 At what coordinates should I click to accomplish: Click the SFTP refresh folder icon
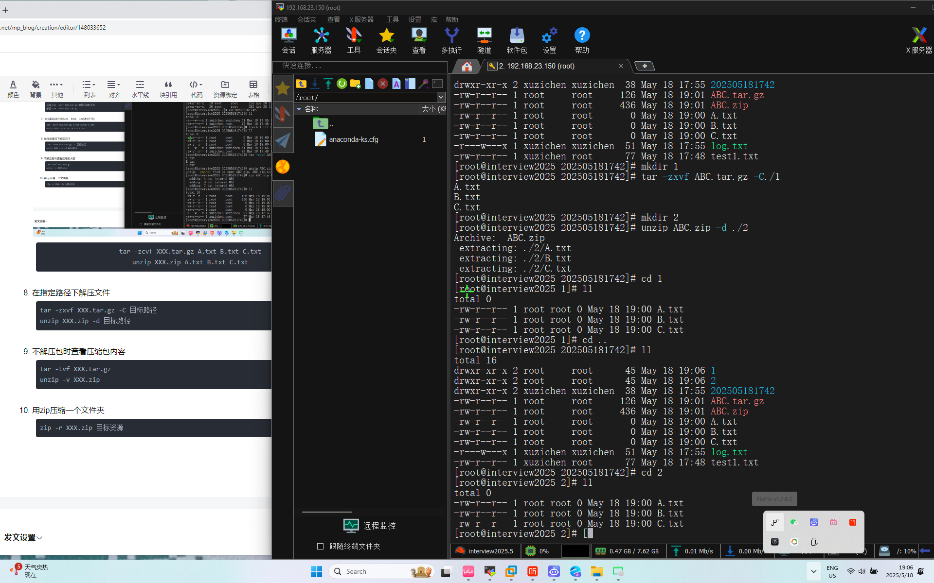tap(342, 84)
